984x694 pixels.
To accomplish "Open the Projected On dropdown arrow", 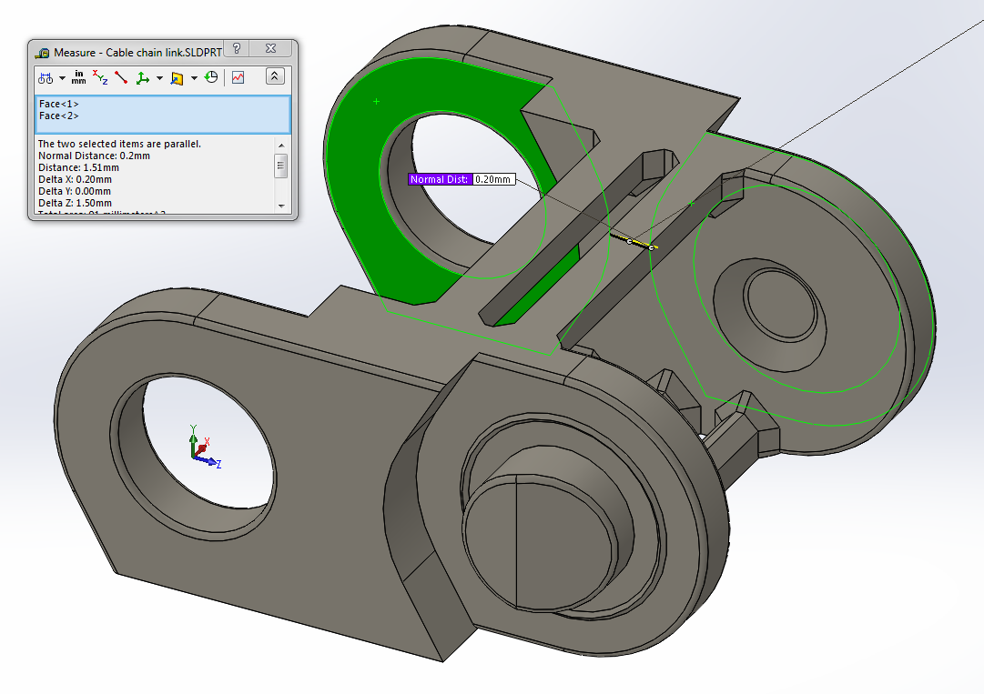I will pyautogui.click(x=194, y=78).
